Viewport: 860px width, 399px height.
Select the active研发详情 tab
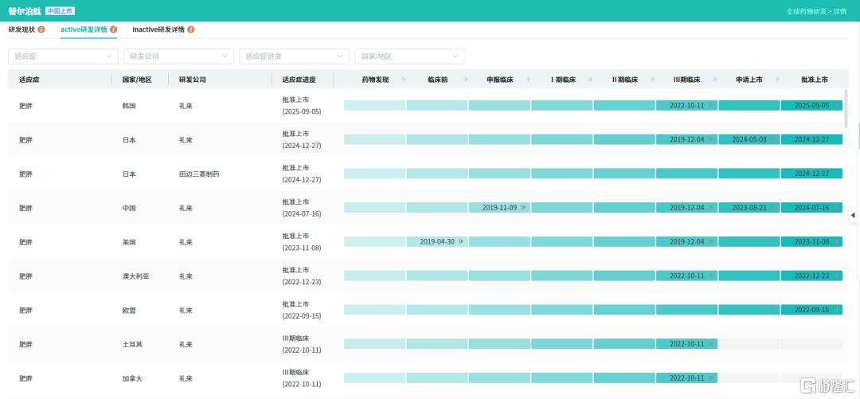click(84, 29)
